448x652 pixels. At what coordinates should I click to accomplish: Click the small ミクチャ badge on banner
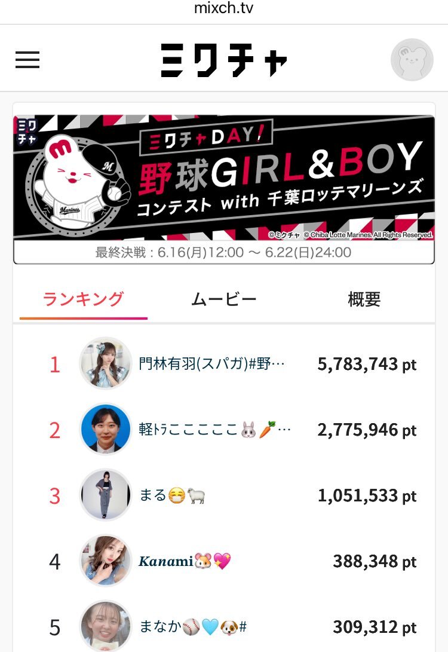(x=27, y=132)
